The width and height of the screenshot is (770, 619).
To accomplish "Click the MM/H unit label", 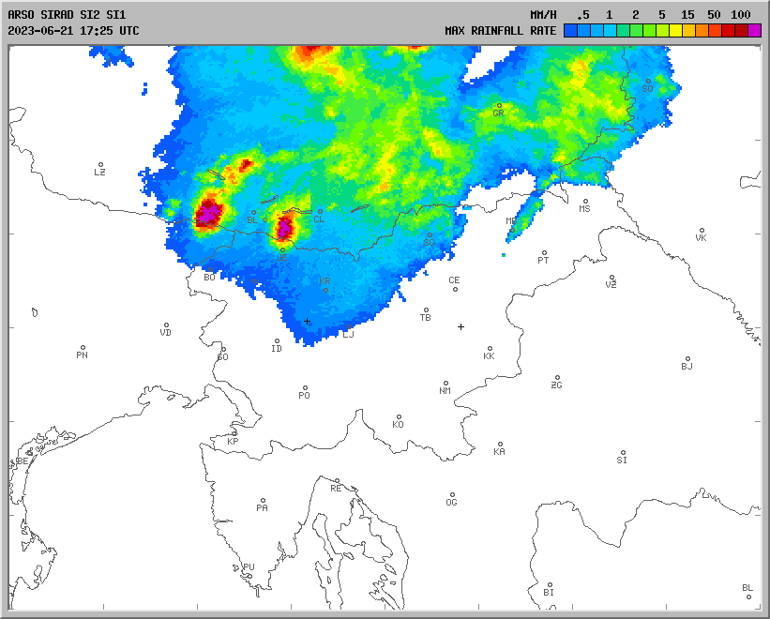I will 543,15.
